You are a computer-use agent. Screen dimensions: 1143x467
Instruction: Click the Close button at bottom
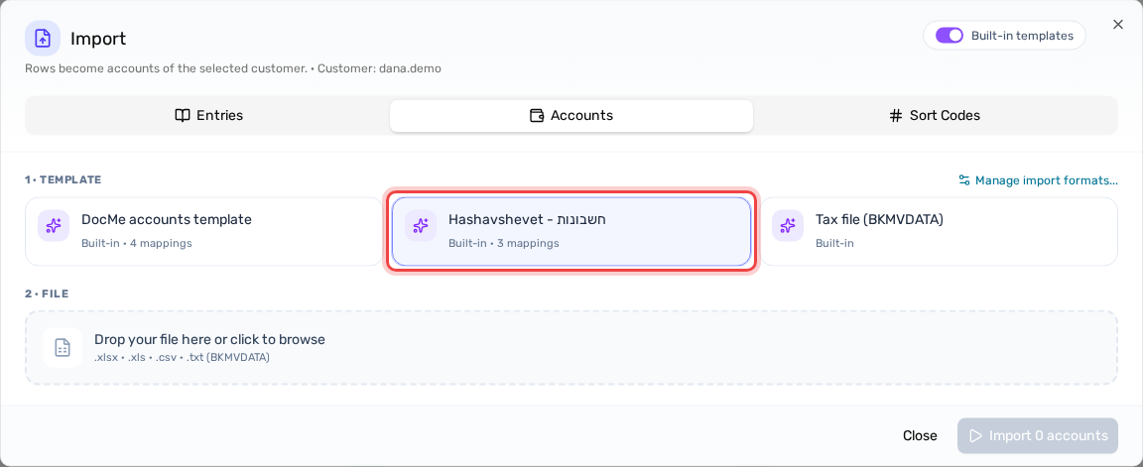coord(920,435)
